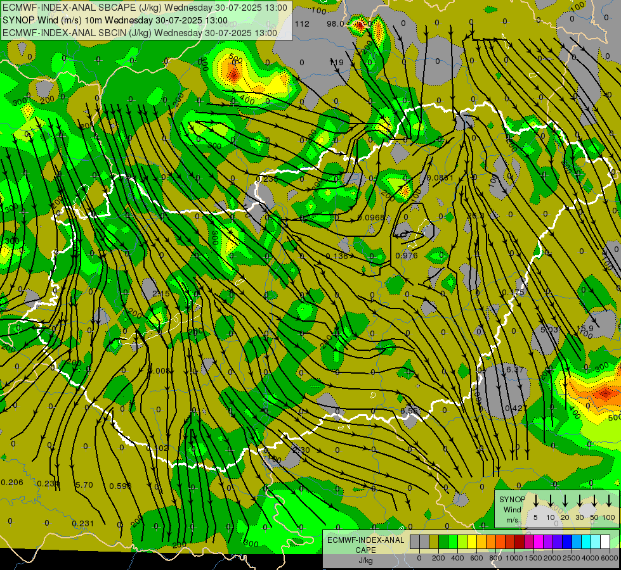Screen dimensions: 621x570
Task: Click the '0.0831' value on the map
Action: click(440, 178)
